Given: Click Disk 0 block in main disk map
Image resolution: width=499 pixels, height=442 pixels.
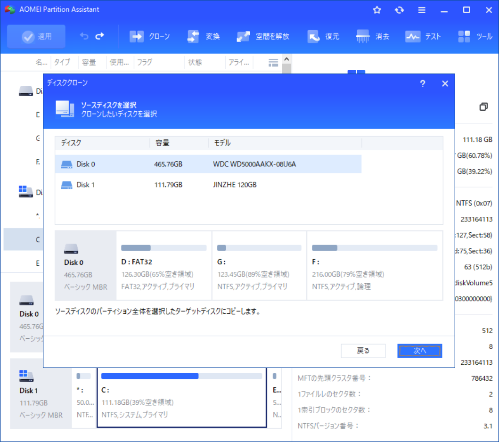Looking at the screenshot, I should click(x=27, y=317).
